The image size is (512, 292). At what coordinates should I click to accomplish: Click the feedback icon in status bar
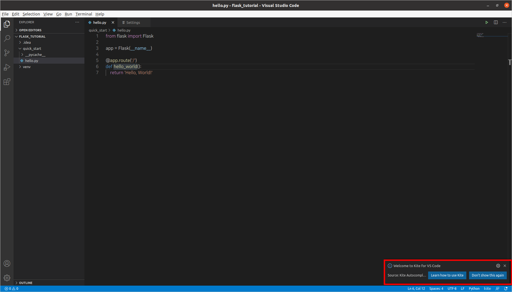497,289
